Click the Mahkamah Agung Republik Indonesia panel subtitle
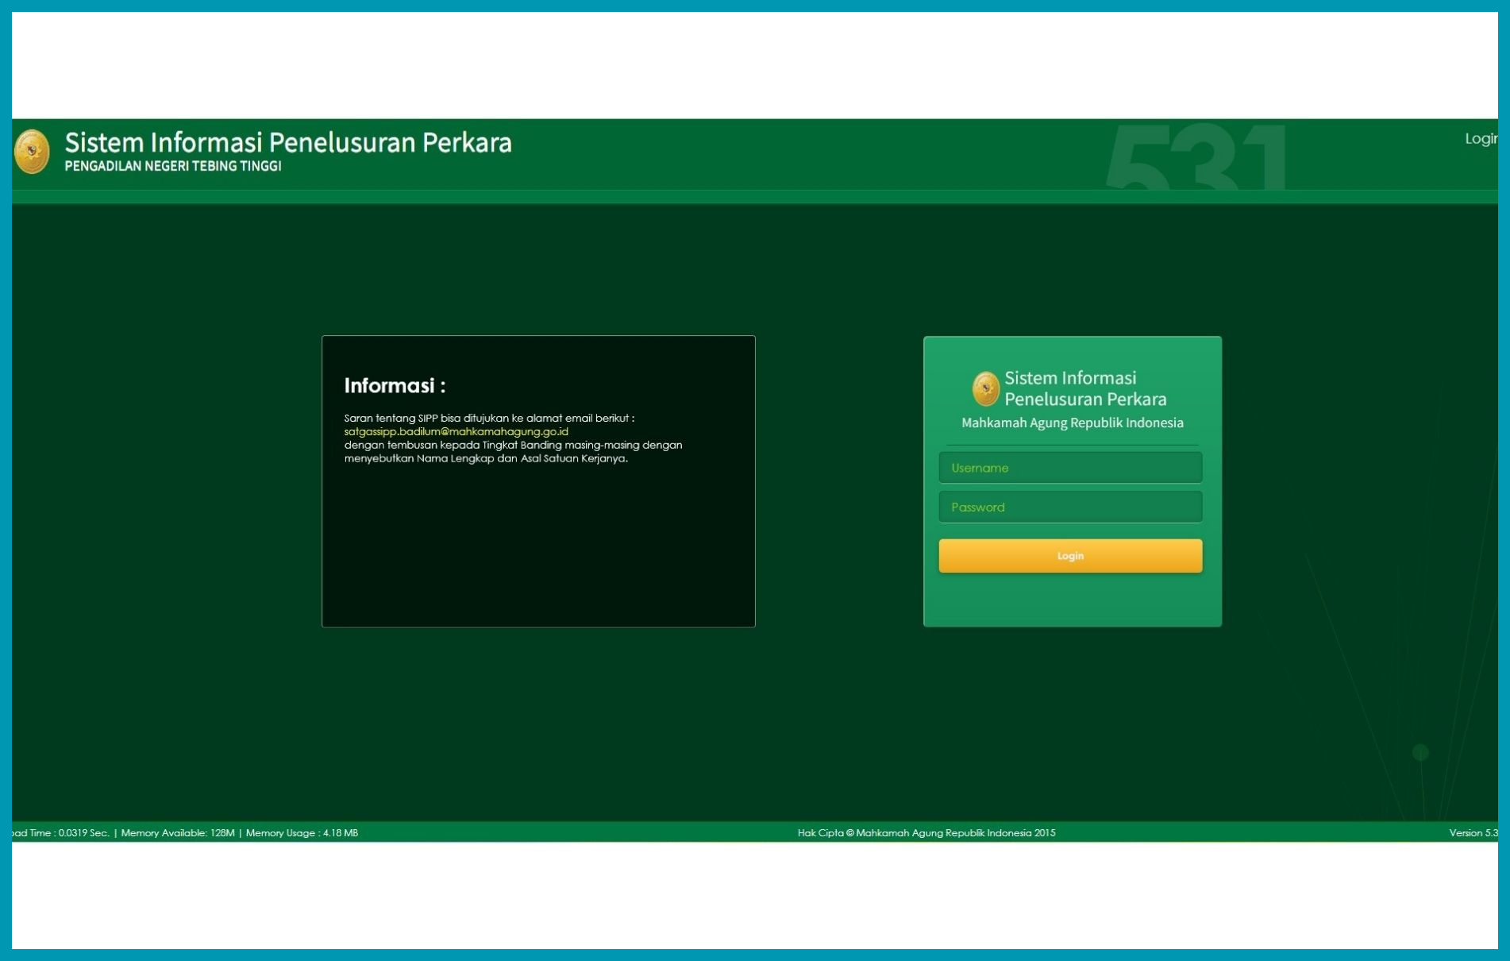 [1072, 423]
